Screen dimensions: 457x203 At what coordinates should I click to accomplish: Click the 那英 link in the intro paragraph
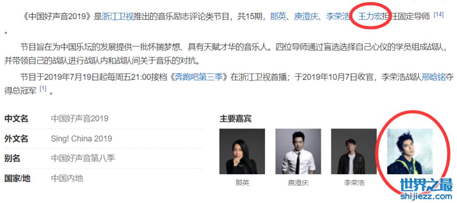(278, 16)
